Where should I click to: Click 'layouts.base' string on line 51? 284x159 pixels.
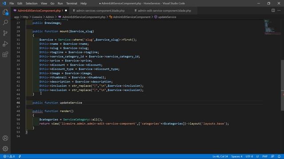(214, 124)
